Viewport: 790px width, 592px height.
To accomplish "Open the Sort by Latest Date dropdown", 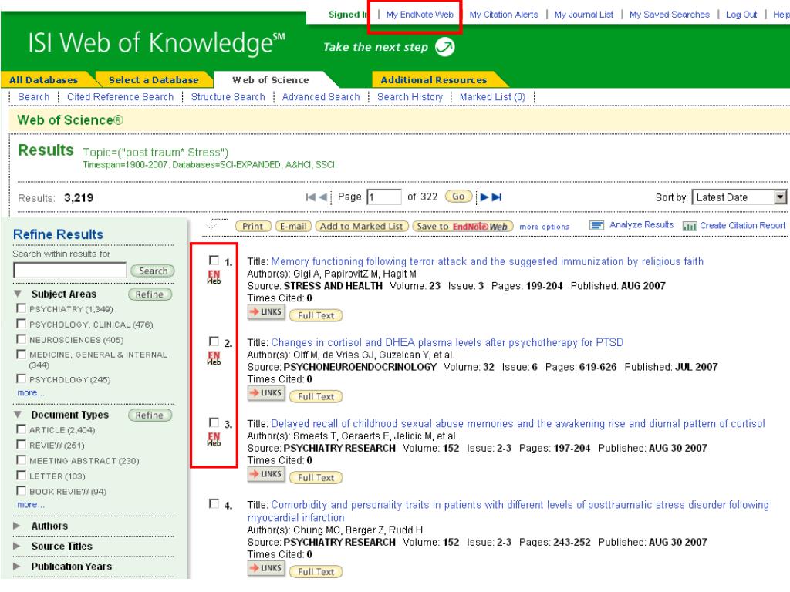I will [739, 197].
